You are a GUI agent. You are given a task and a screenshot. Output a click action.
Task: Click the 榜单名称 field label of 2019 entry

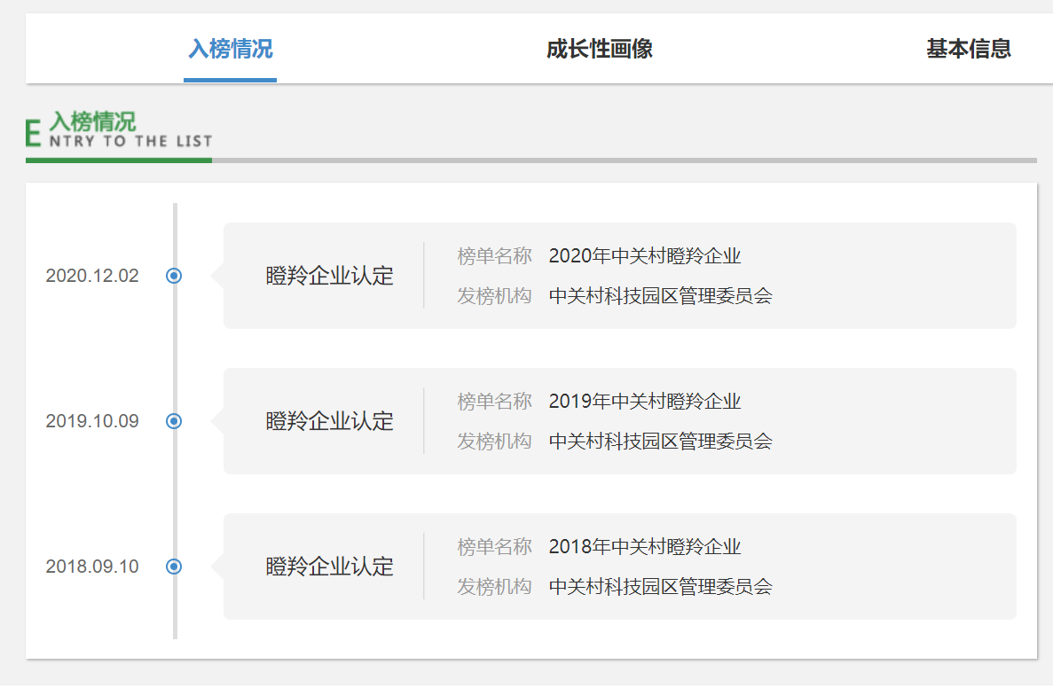pos(494,401)
